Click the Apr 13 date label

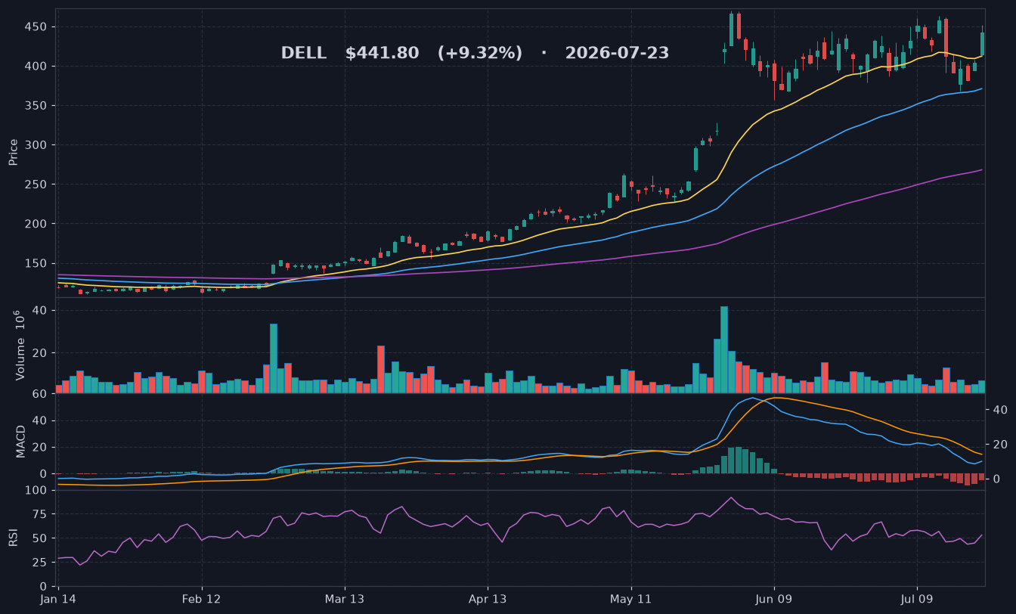488,599
